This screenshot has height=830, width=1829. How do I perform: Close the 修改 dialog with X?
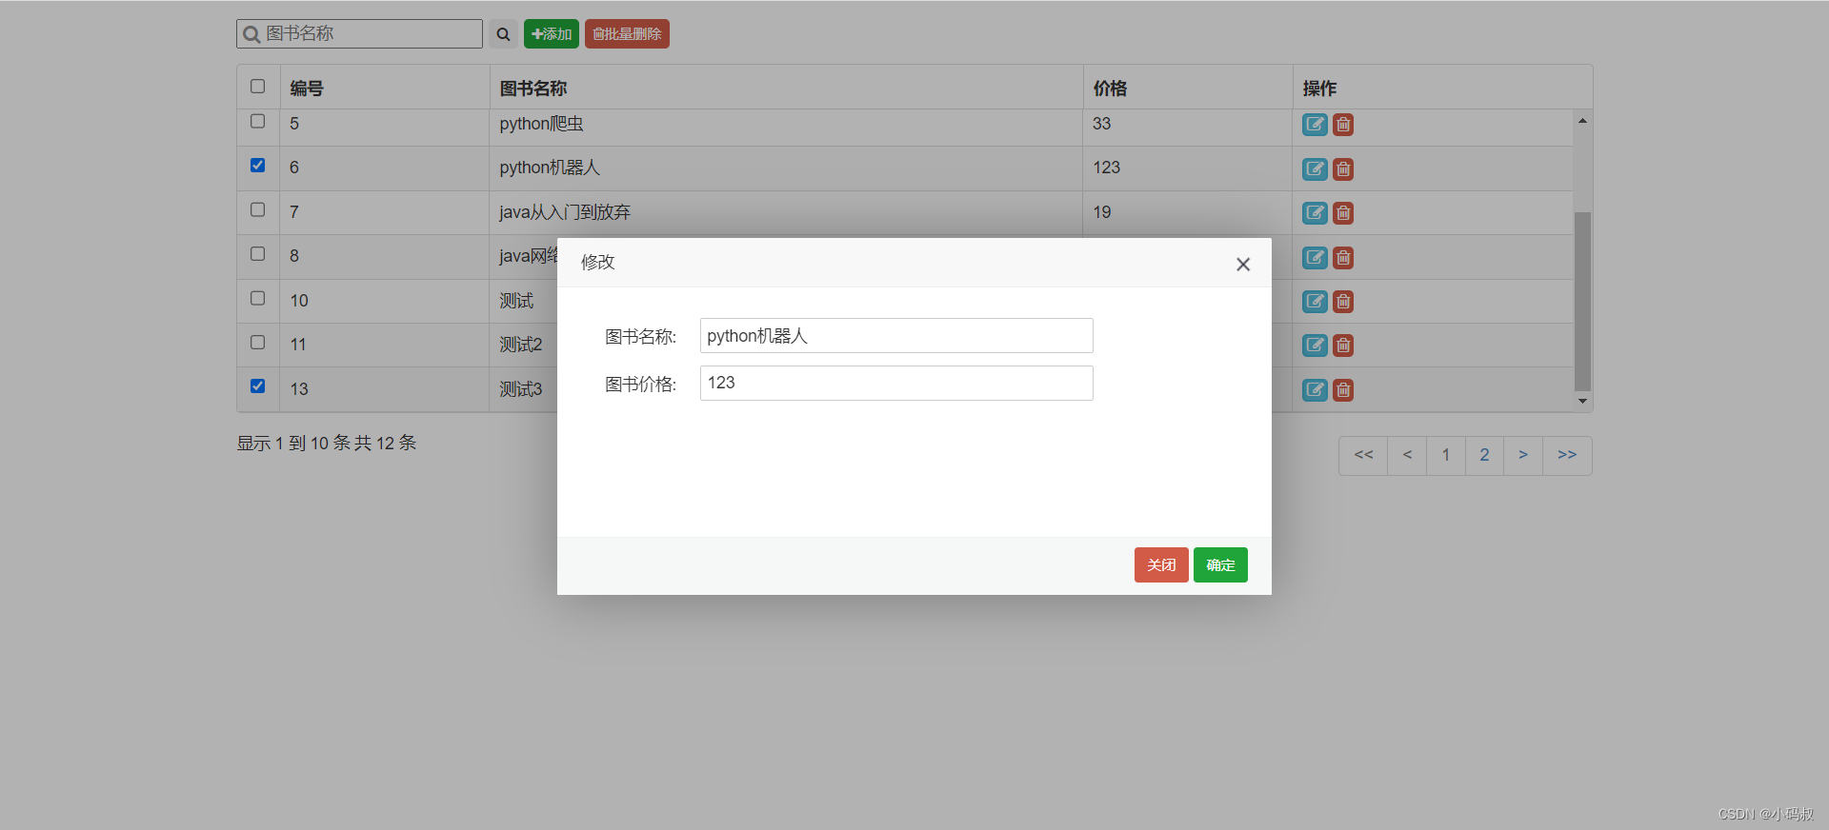[x=1243, y=265]
